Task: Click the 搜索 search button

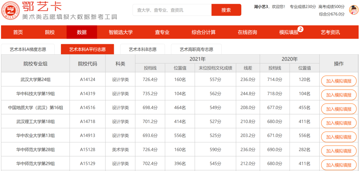Action: (x=226, y=10)
